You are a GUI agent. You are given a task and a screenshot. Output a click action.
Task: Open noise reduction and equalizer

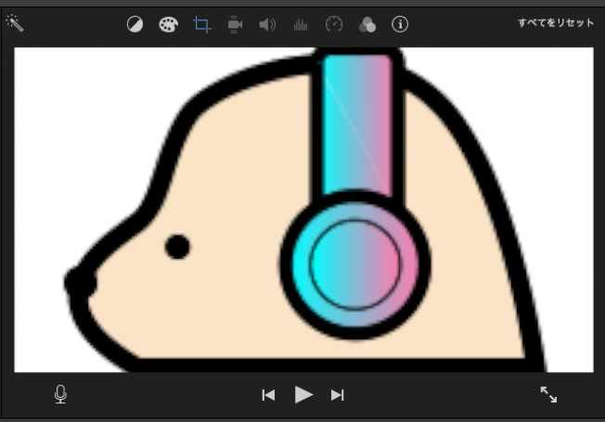click(x=301, y=25)
